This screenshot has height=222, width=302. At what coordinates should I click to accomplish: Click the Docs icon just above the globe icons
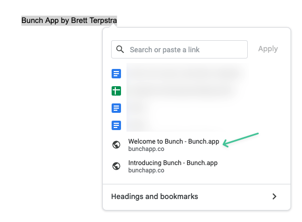point(116,125)
